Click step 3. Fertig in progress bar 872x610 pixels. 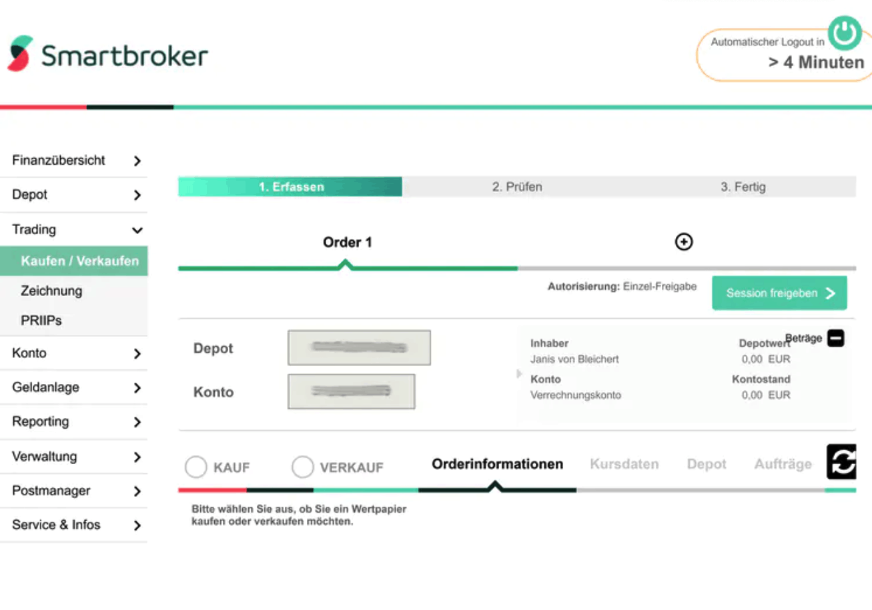[x=743, y=187]
